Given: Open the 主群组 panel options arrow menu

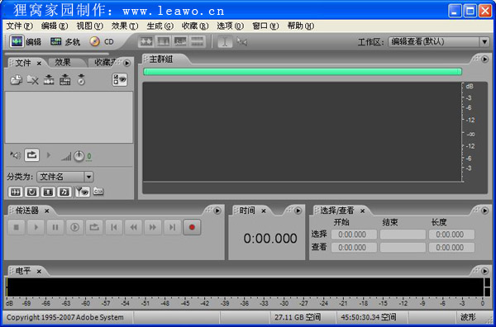Looking at the screenshot, I should pyautogui.click(x=484, y=59).
